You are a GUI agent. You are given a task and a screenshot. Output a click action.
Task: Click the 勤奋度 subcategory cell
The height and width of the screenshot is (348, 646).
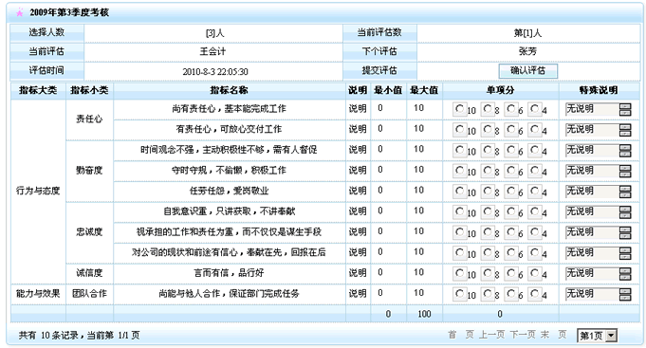pyautogui.click(x=89, y=170)
